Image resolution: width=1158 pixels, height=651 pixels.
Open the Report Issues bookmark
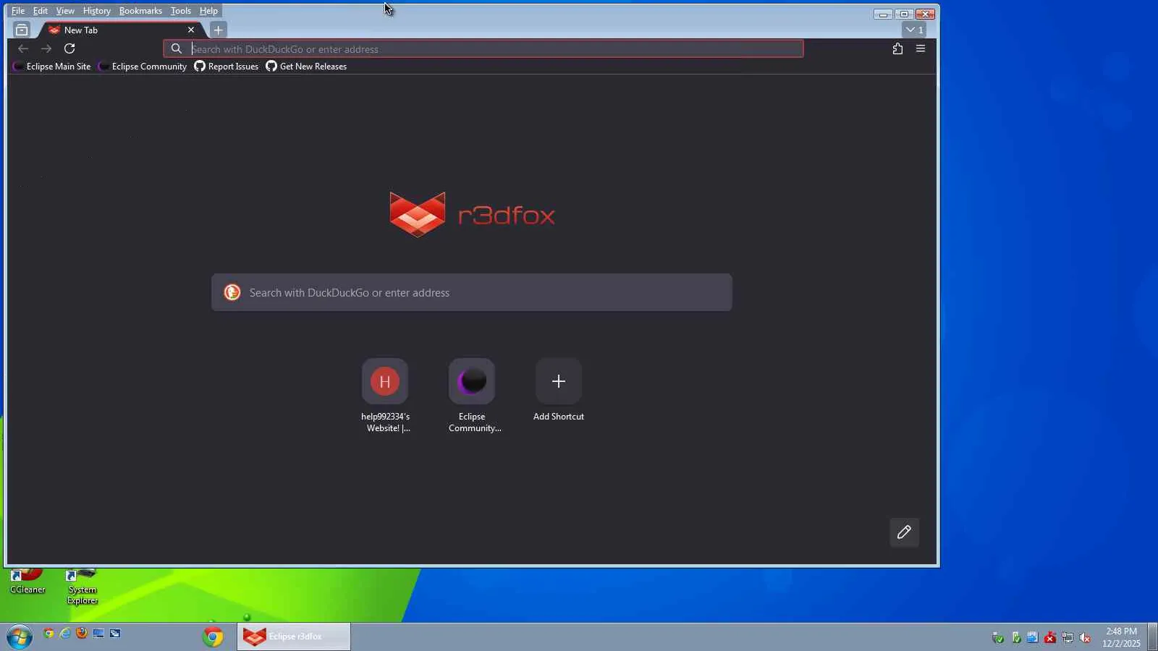coord(227,67)
